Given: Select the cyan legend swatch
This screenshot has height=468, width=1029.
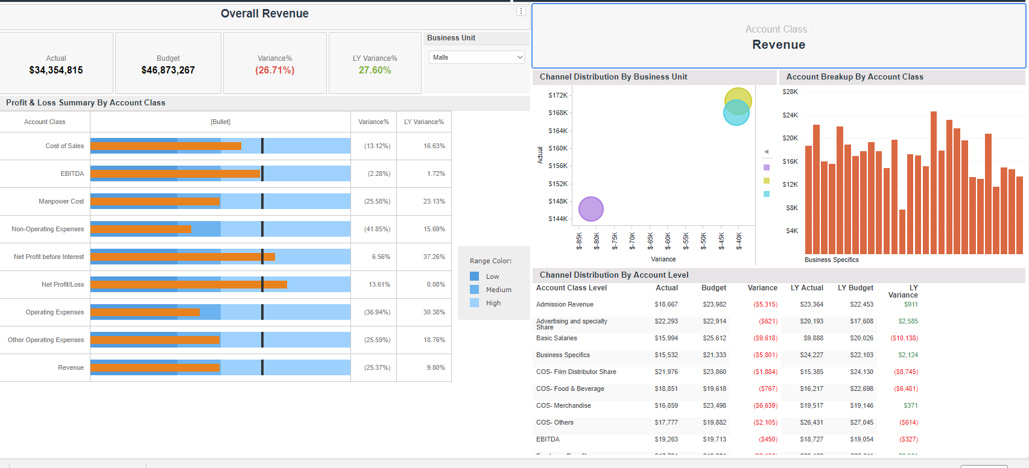Looking at the screenshot, I should click(767, 194).
